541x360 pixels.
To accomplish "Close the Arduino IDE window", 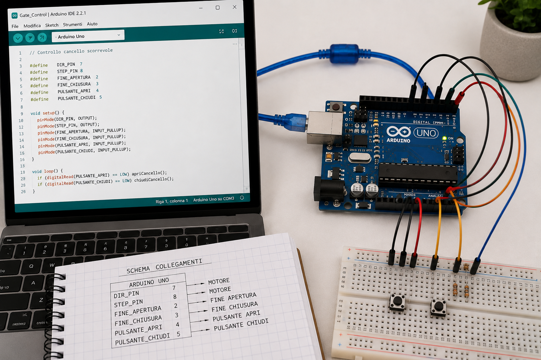I will click(x=235, y=7).
